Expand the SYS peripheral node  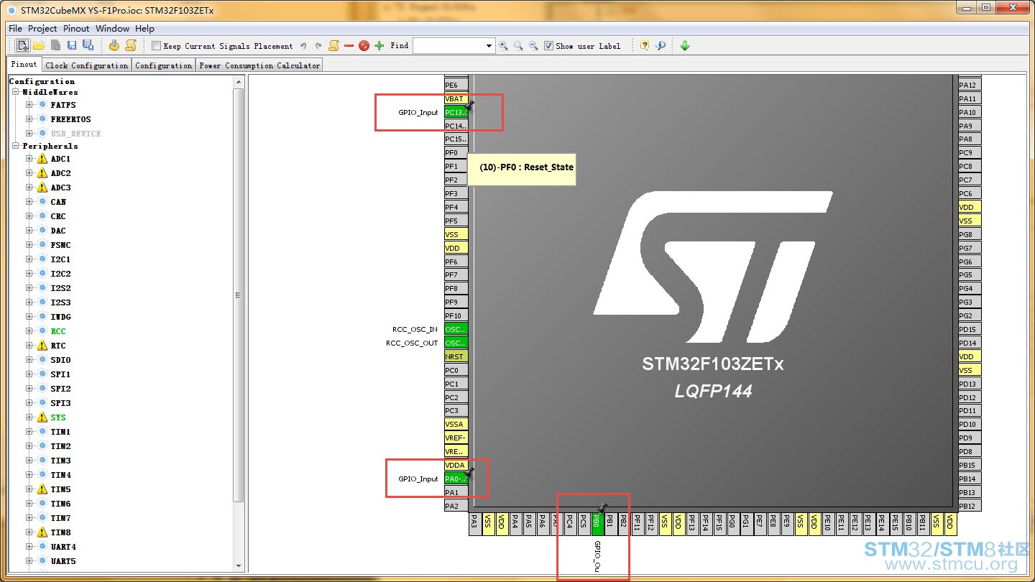[x=29, y=417]
